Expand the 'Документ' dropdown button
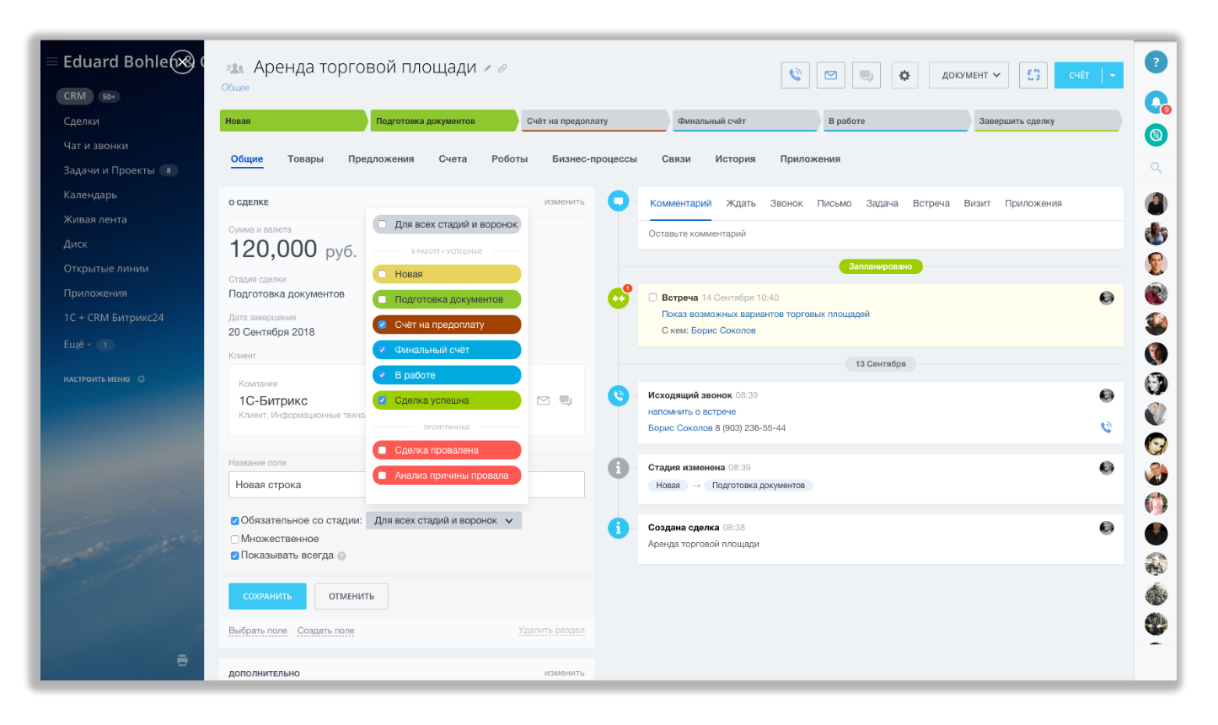 pos(970,75)
